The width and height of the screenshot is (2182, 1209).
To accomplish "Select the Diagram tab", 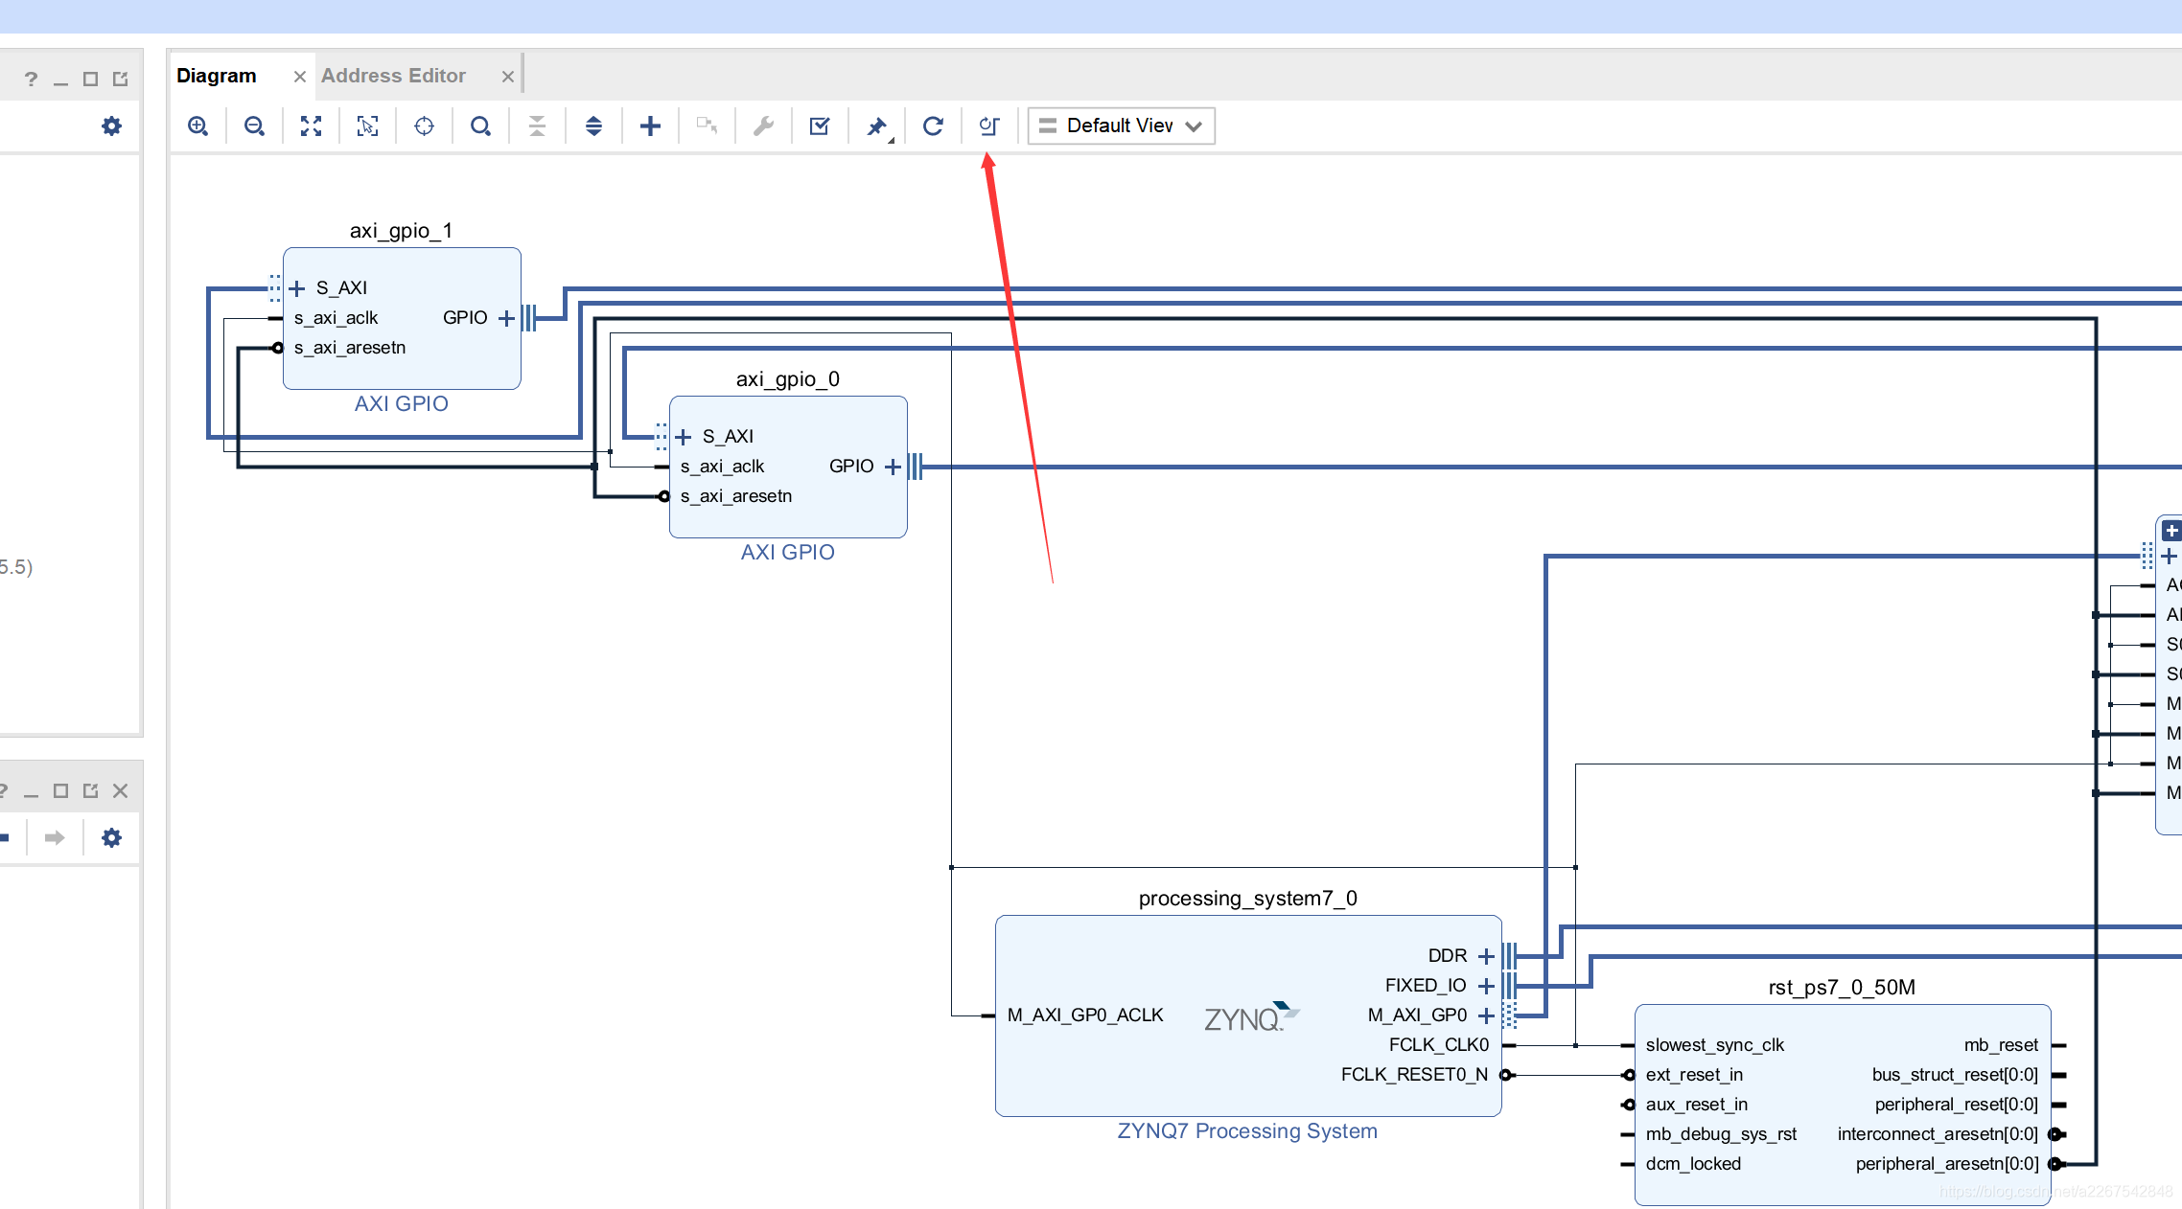I will click(217, 76).
